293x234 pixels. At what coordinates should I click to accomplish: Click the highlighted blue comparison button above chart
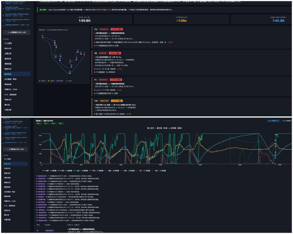tap(273, 121)
